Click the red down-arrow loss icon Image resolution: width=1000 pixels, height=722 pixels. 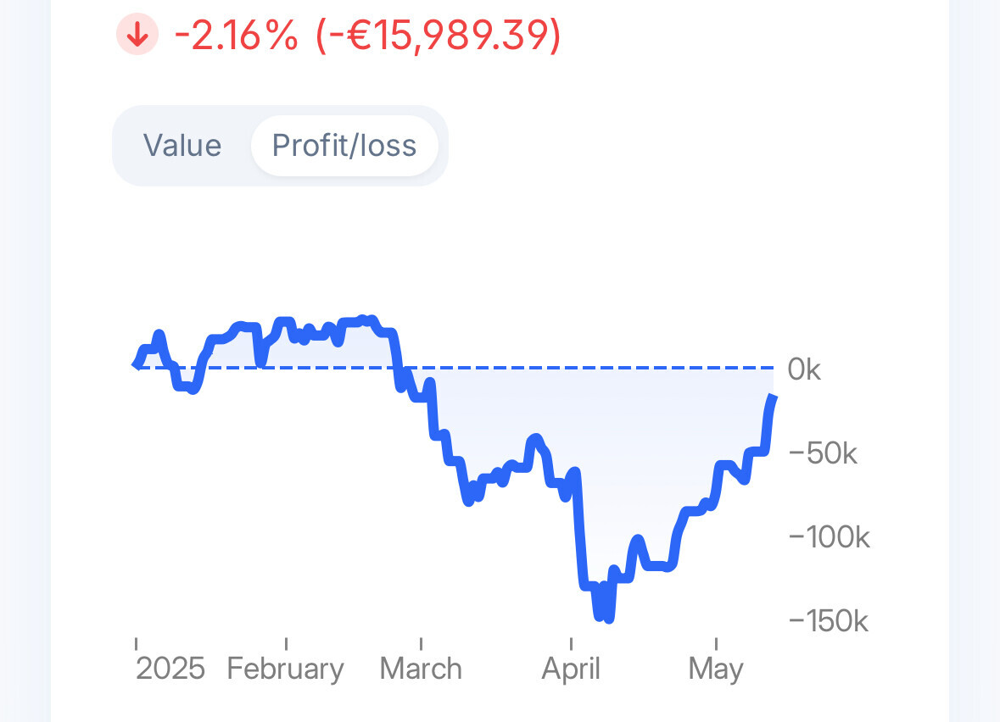[137, 36]
